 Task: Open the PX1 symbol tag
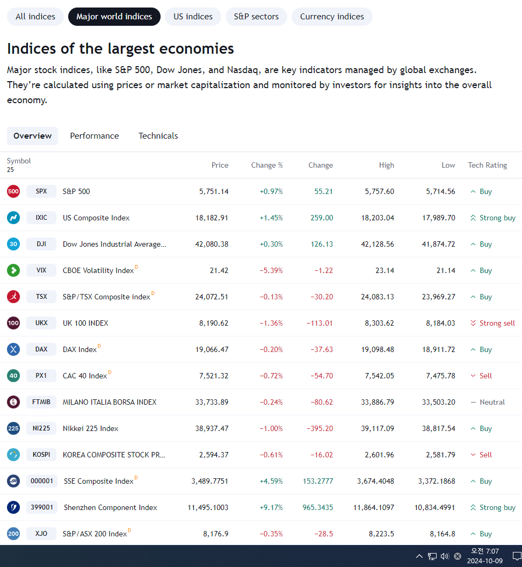(x=41, y=376)
